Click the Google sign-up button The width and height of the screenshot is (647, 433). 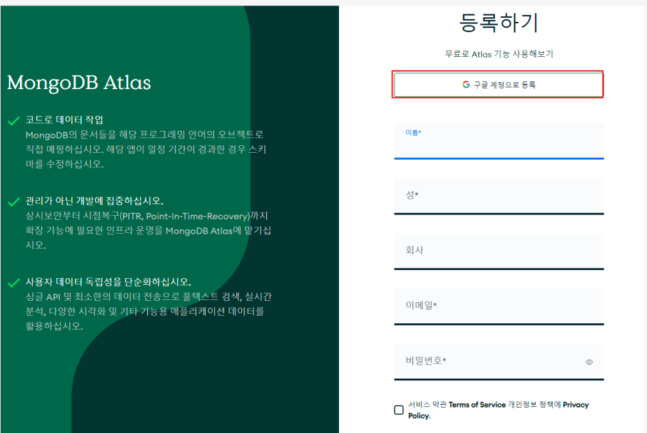(x=498, y=84)
